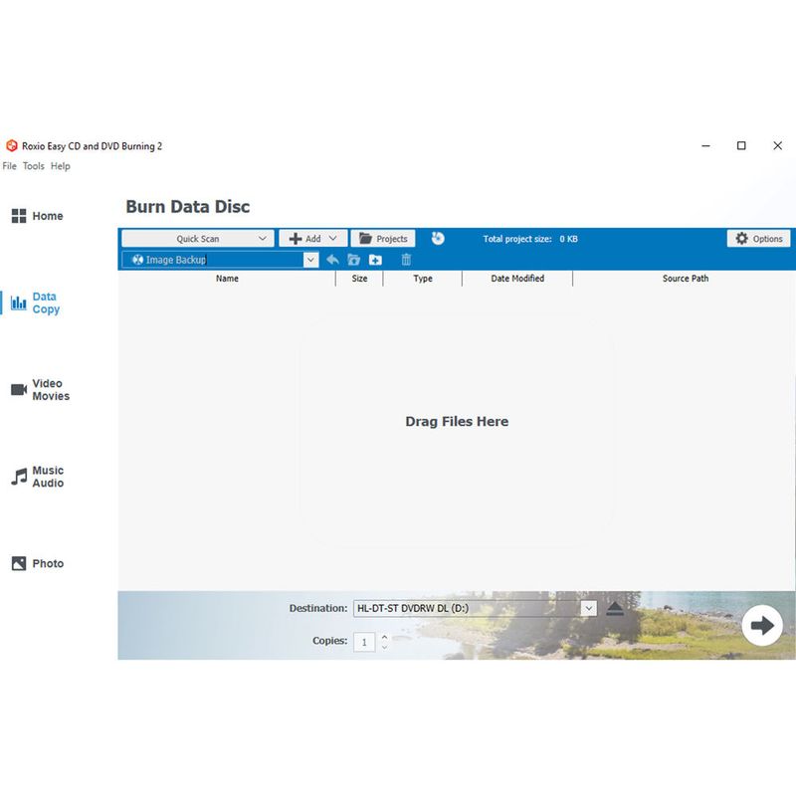Open the File menu
The image size is (796, 796).
click(10, 166)
